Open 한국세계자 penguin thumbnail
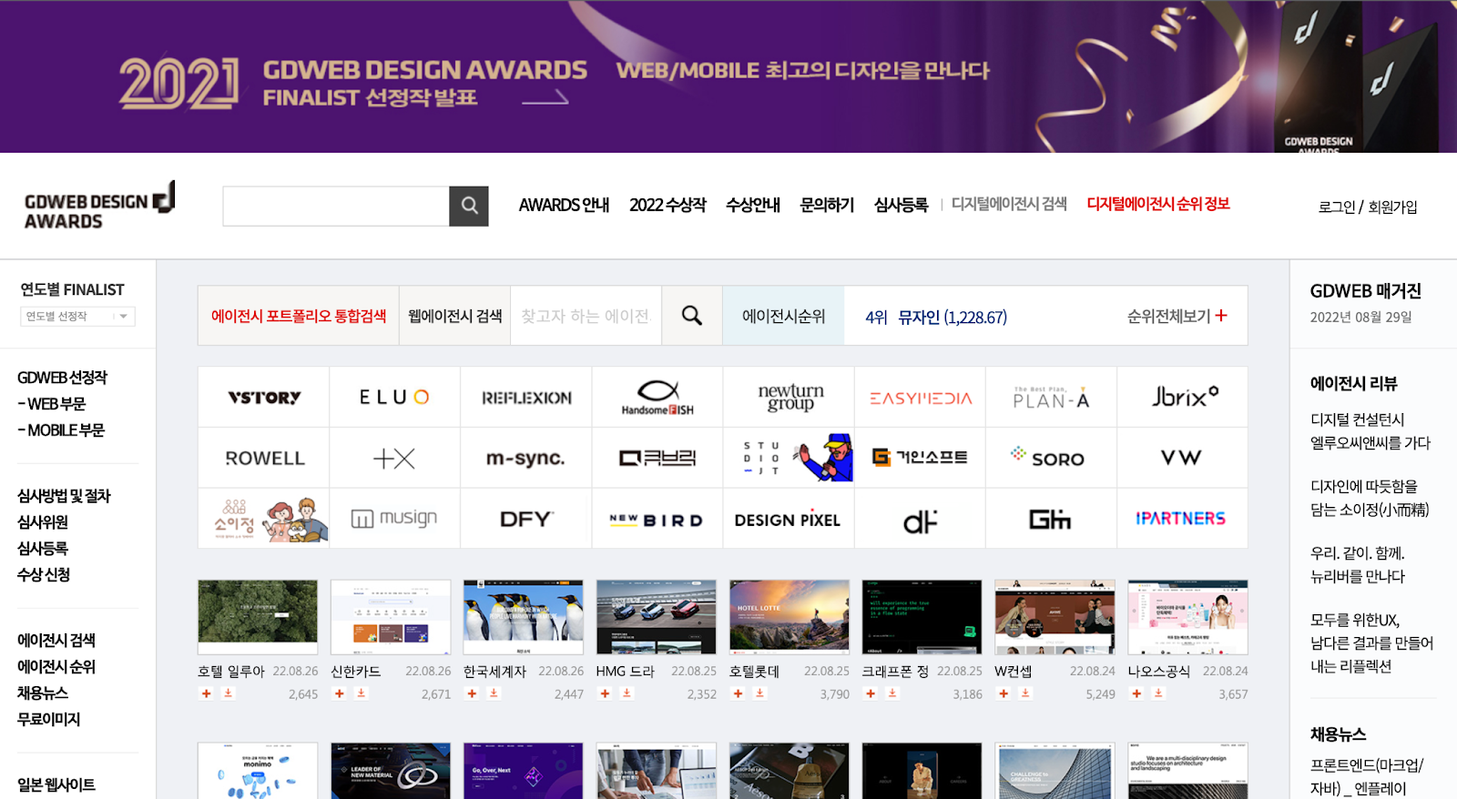Viewport: 1457px width, 799px height. (524, 617)
